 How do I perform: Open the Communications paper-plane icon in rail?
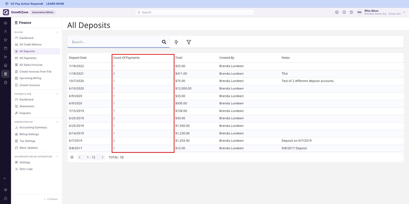point(5,57)
